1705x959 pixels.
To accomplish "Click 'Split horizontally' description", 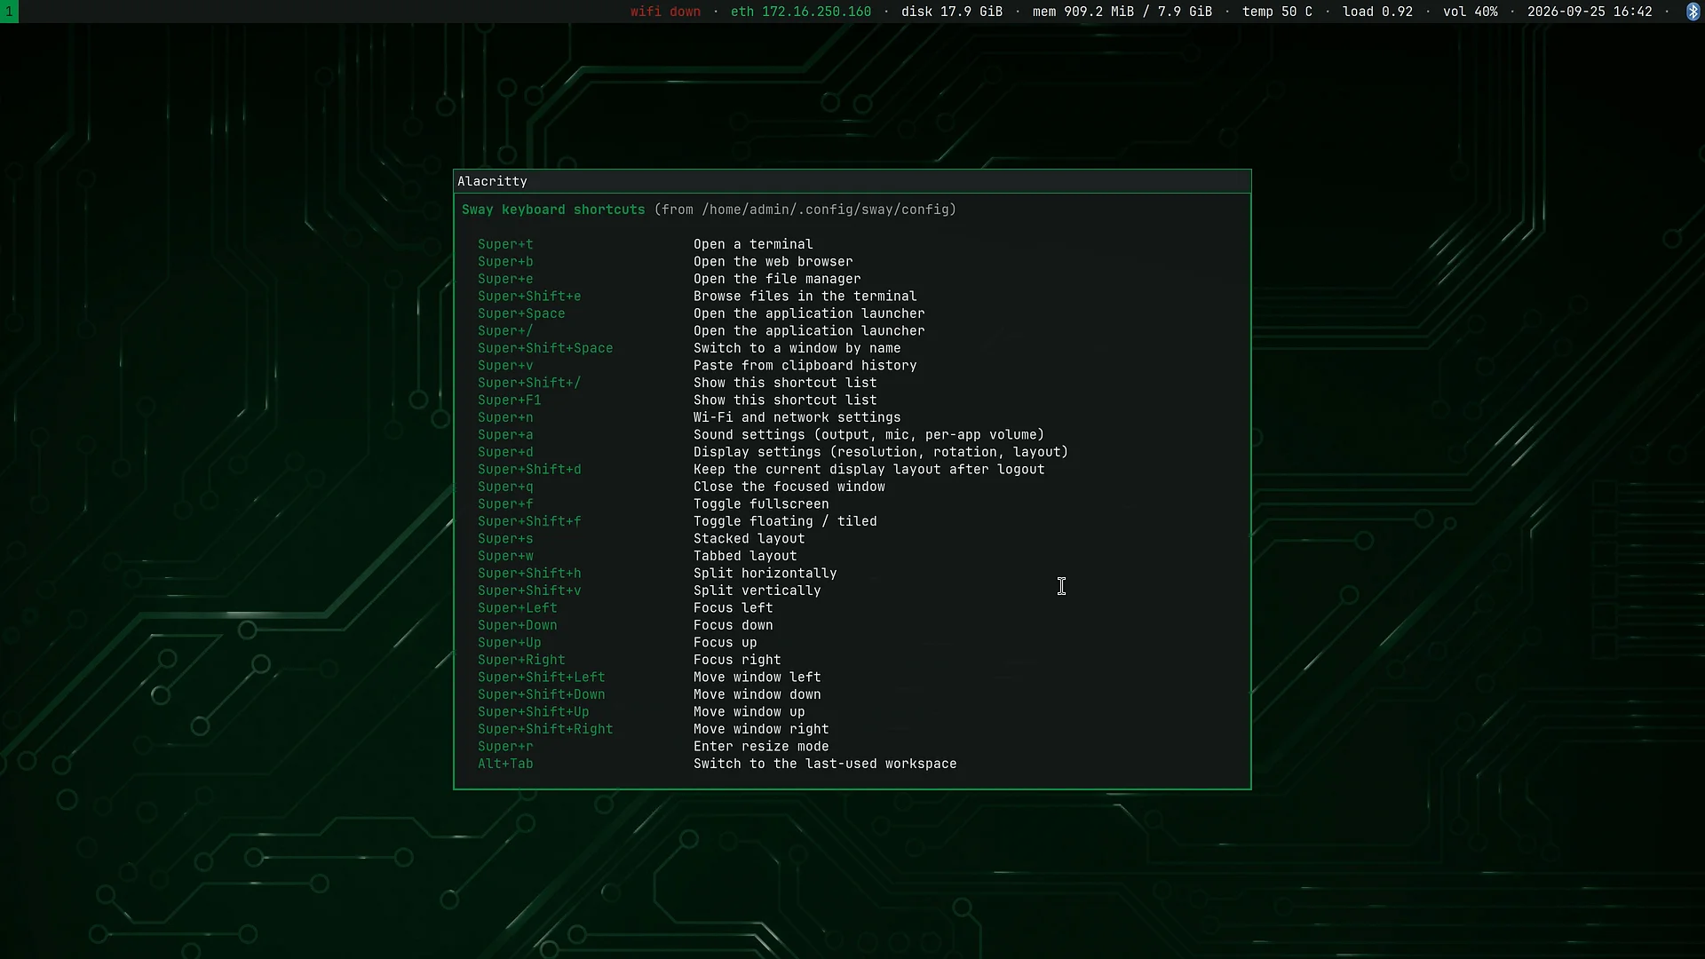I will point(765,574).
